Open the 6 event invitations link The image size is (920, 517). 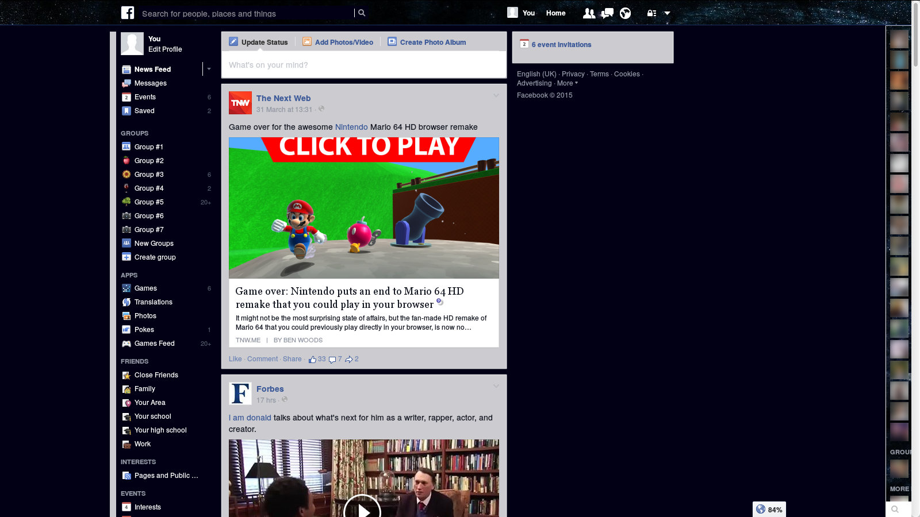point(561,45)
